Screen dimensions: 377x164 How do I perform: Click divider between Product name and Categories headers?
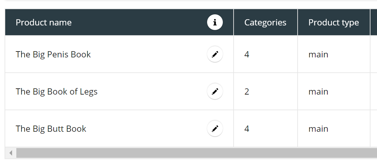click(x=234, y=22)
